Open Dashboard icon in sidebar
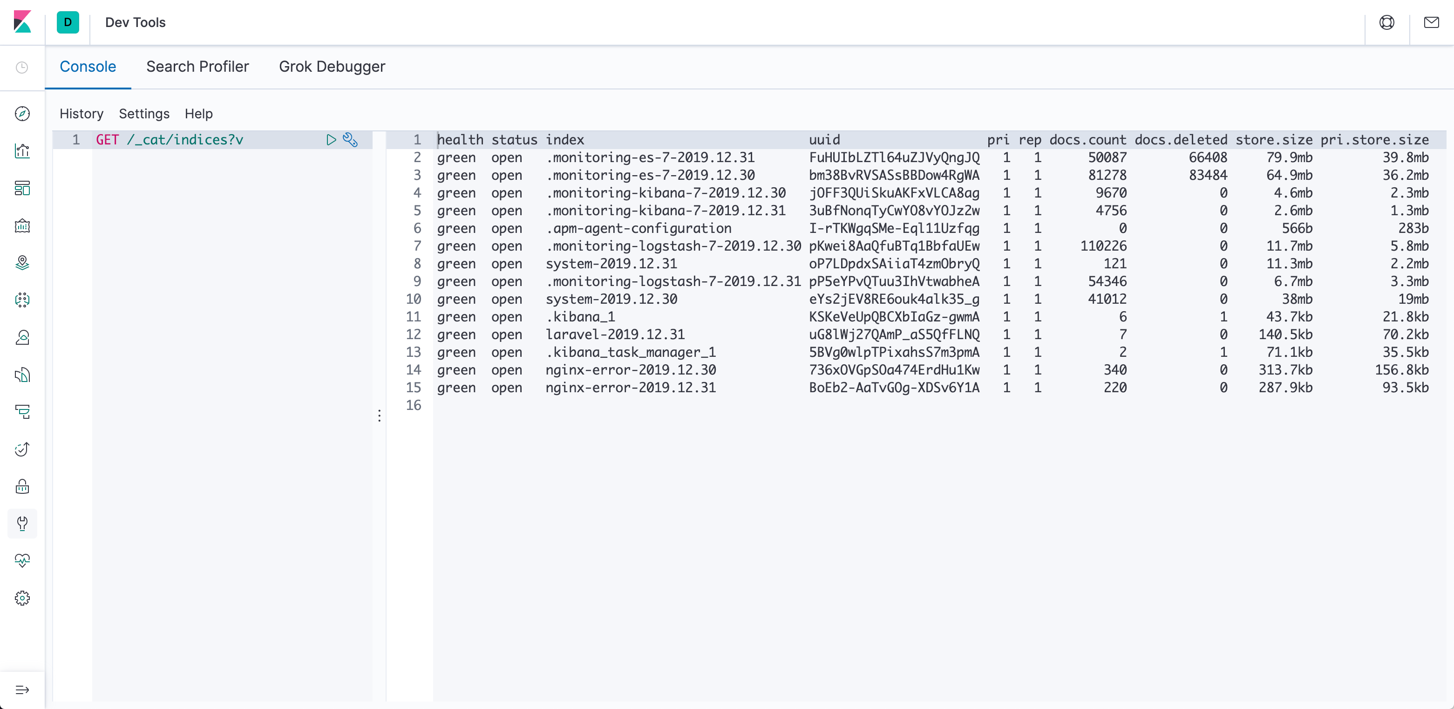 coord(22,188)
